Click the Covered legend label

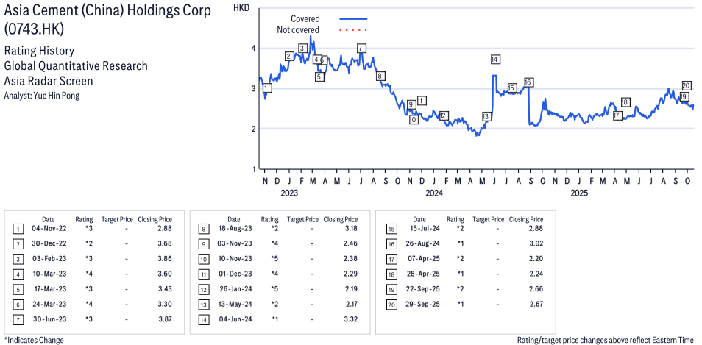pyautogui.click(x=305, y=18)
